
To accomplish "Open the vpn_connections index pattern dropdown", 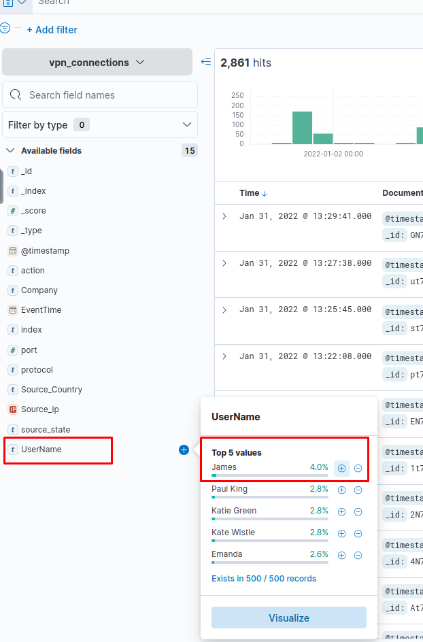I will [x=97, y=63].
